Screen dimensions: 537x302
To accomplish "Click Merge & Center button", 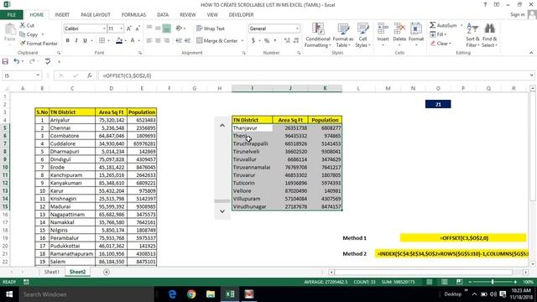I will point(217,40).
